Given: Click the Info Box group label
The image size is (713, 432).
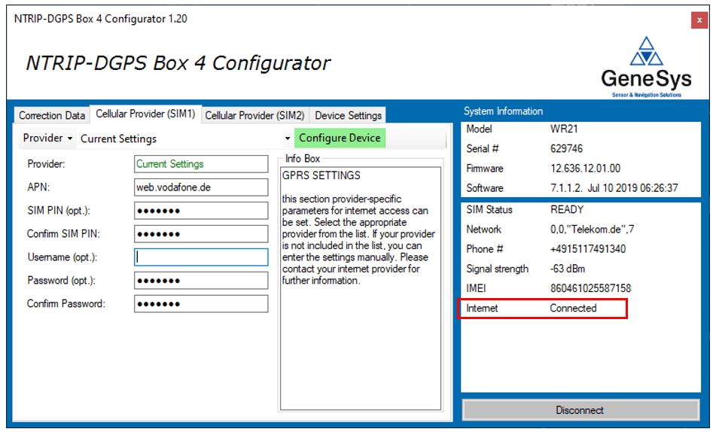Looking at the screenshot, I should [303, 159].
